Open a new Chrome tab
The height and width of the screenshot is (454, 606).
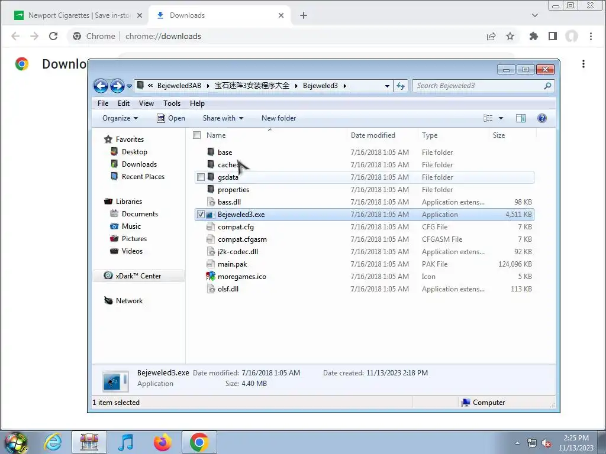click(x=304, y=15)
